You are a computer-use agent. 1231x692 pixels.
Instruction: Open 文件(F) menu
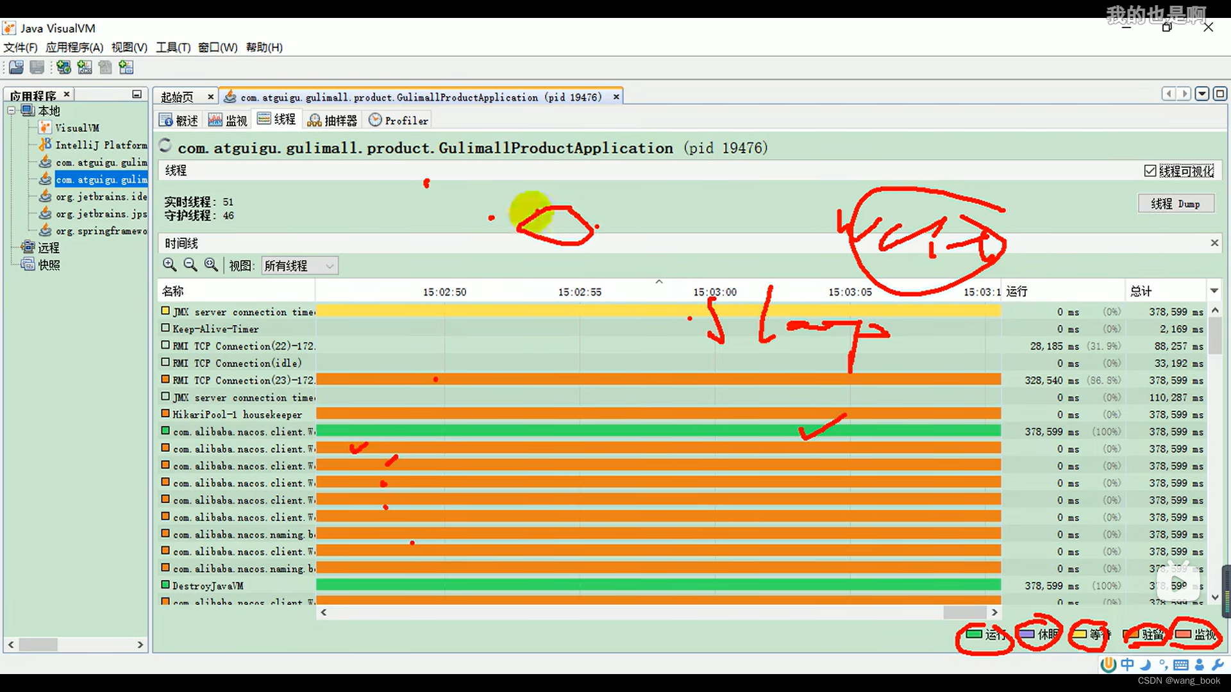tap(21, 47)
